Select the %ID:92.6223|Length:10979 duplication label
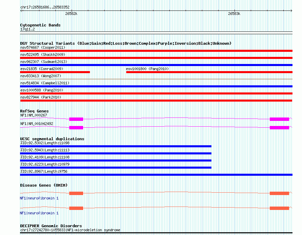The width and height of the screenshot is (302, 235). (45, 164)
